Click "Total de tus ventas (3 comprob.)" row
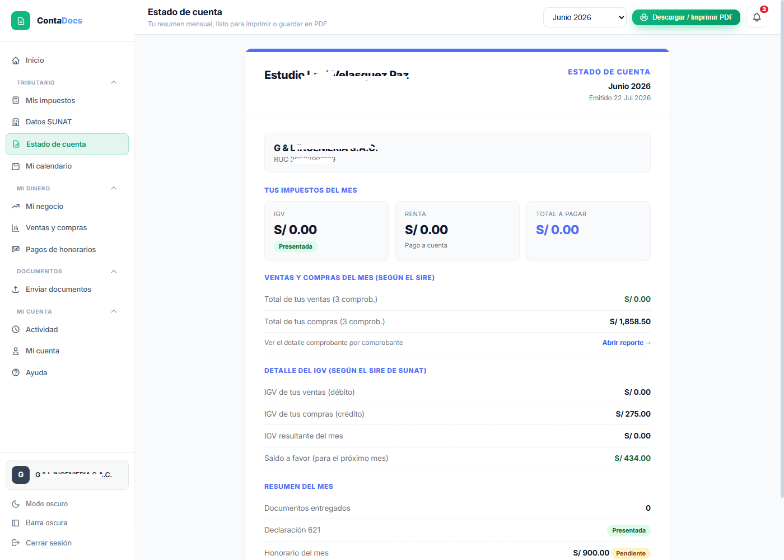 [x=458, y=300]
